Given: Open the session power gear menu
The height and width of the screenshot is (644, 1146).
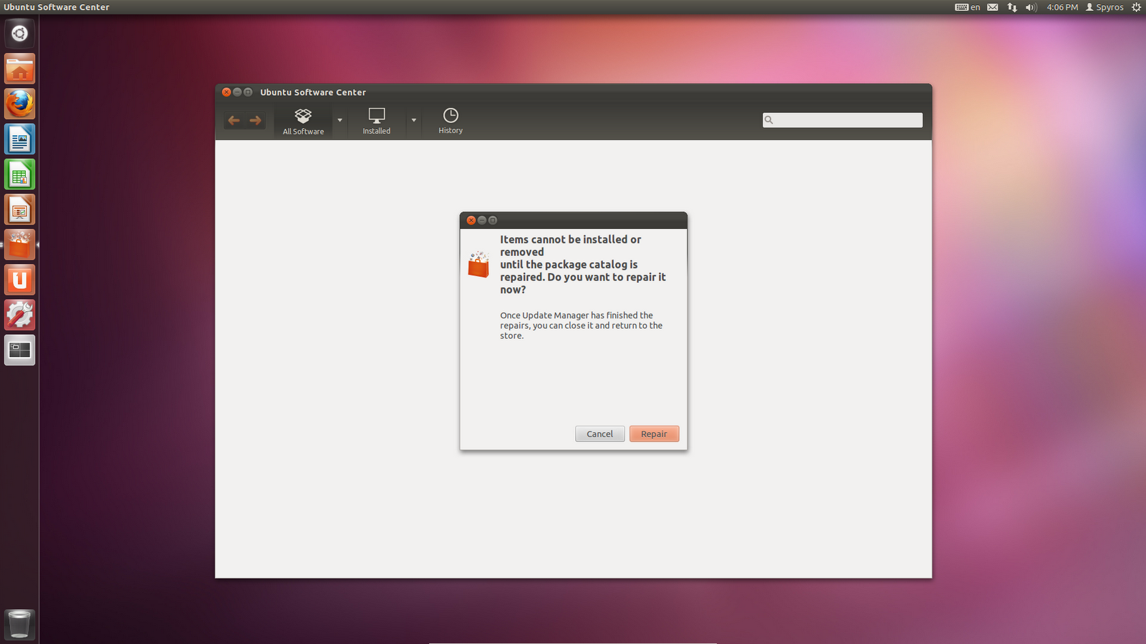Looking at the screenshot, I should point(1136,7).
